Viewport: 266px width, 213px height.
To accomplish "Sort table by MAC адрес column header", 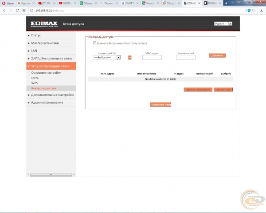I will coord(108,74).
